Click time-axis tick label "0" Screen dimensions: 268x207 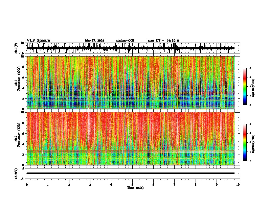coord(27,185)
